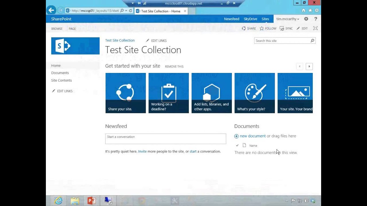
Task: Click the SHARE button in ribbon
Action: coord(249,28)
